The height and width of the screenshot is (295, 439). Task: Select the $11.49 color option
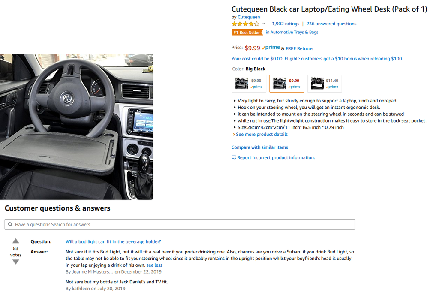[x=325, y=84]
